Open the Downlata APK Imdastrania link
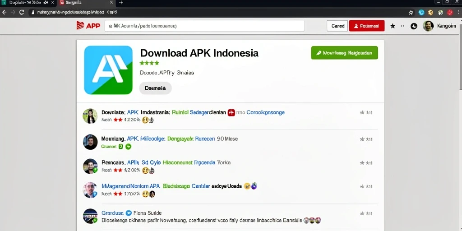462x231 pixels. [135, 112]
